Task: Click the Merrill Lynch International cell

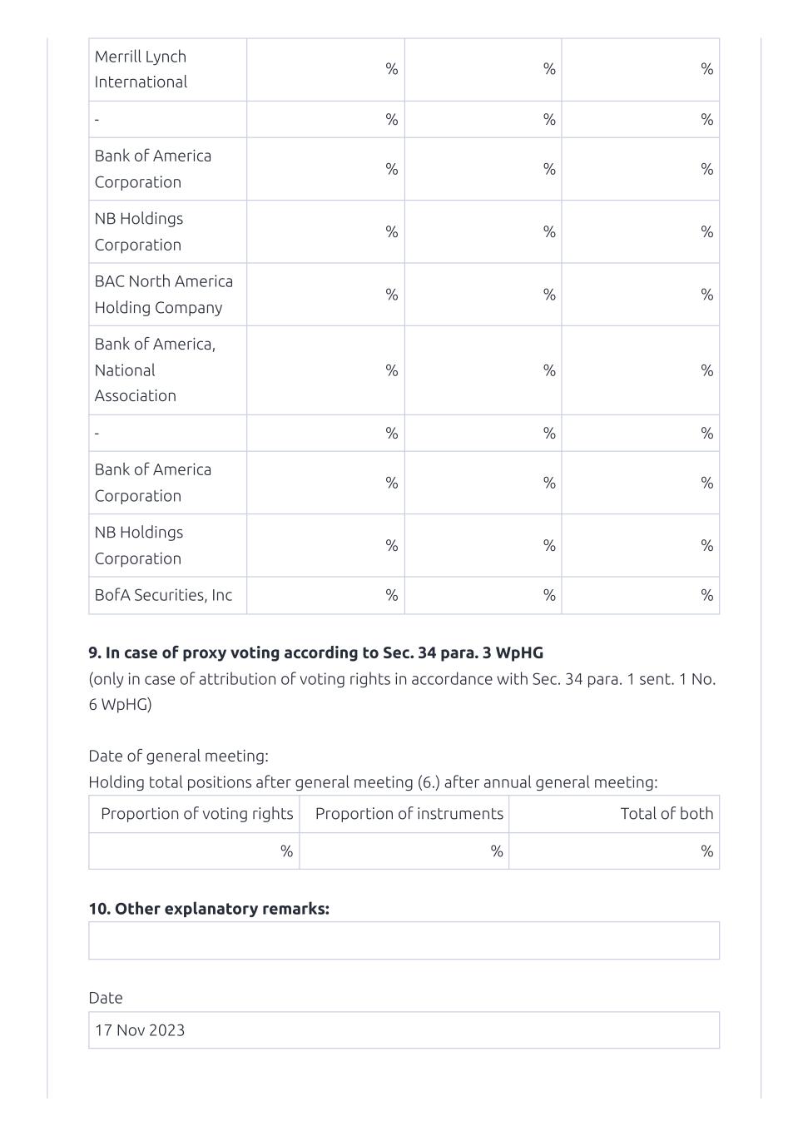Action: (x=167, y=69)
